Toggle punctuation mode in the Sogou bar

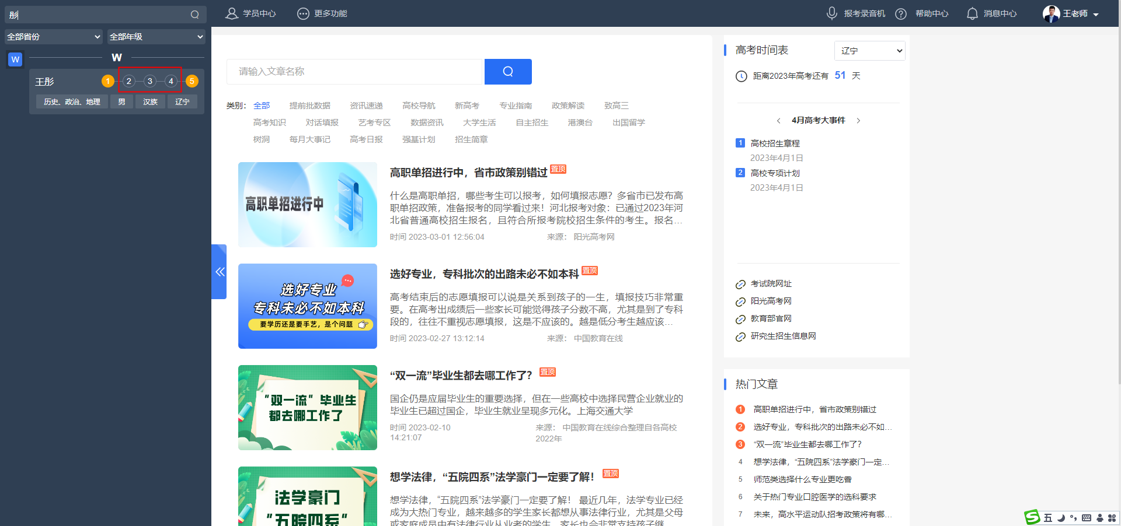coord(1073,518)
